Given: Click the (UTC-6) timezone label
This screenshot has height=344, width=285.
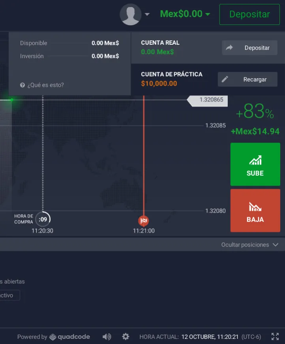Looking at the screenshot, I should click(251, 337).
